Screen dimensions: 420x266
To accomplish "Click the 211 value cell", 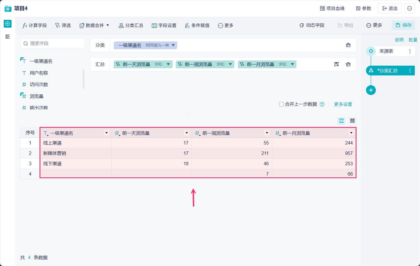I will tap(232, 153).
